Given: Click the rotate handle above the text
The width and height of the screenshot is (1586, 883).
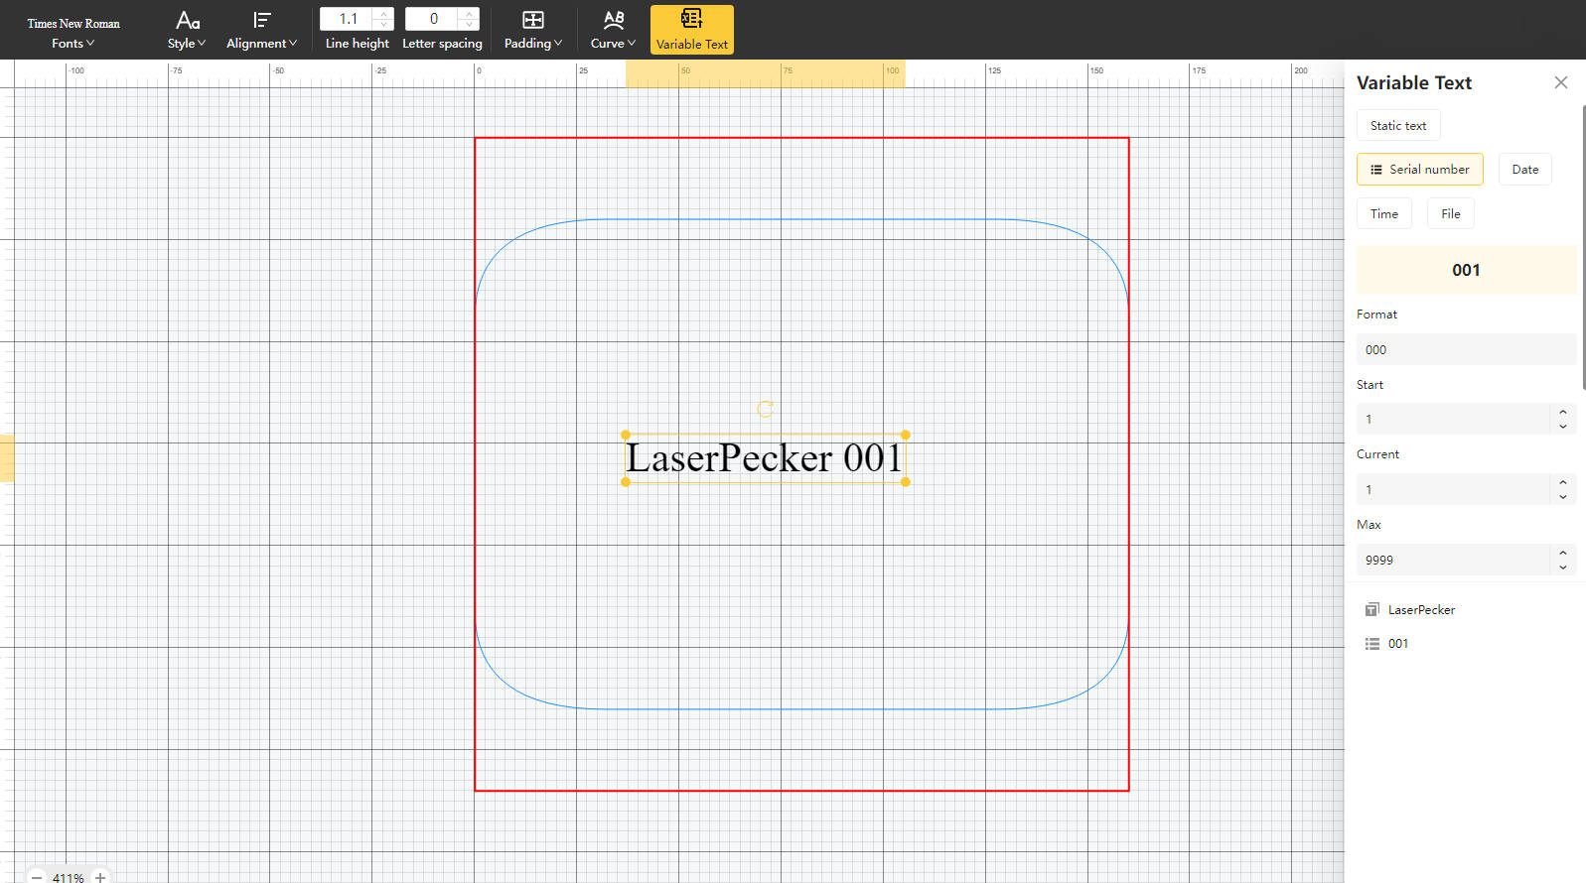Looking at the screenshot, I should [765, 409].
